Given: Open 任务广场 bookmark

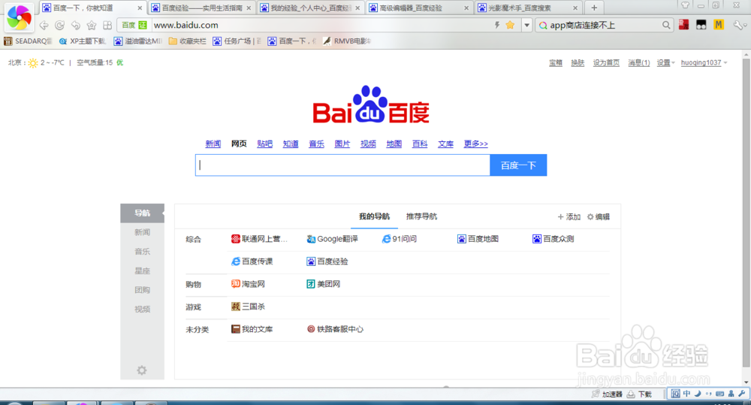Looking at the screenshot, I should point(237,41).
